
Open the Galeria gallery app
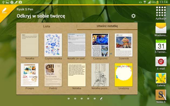(161, 80)
